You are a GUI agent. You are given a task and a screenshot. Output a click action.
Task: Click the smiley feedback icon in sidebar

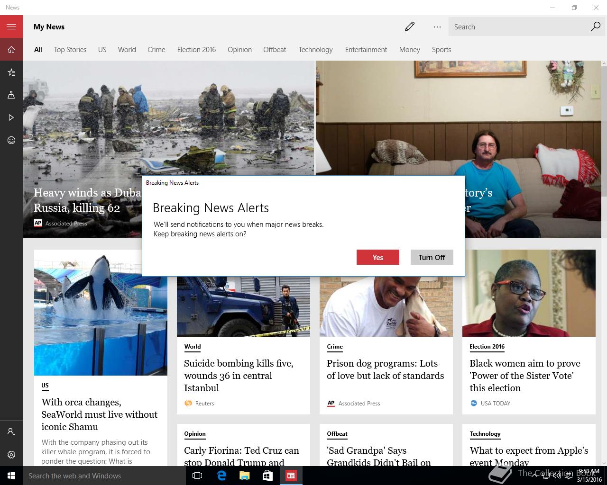[x=11, y=140]
